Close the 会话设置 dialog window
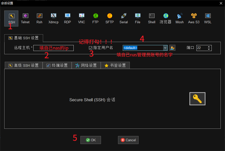This screenshot has width=225, height=151. pos(221,3)
